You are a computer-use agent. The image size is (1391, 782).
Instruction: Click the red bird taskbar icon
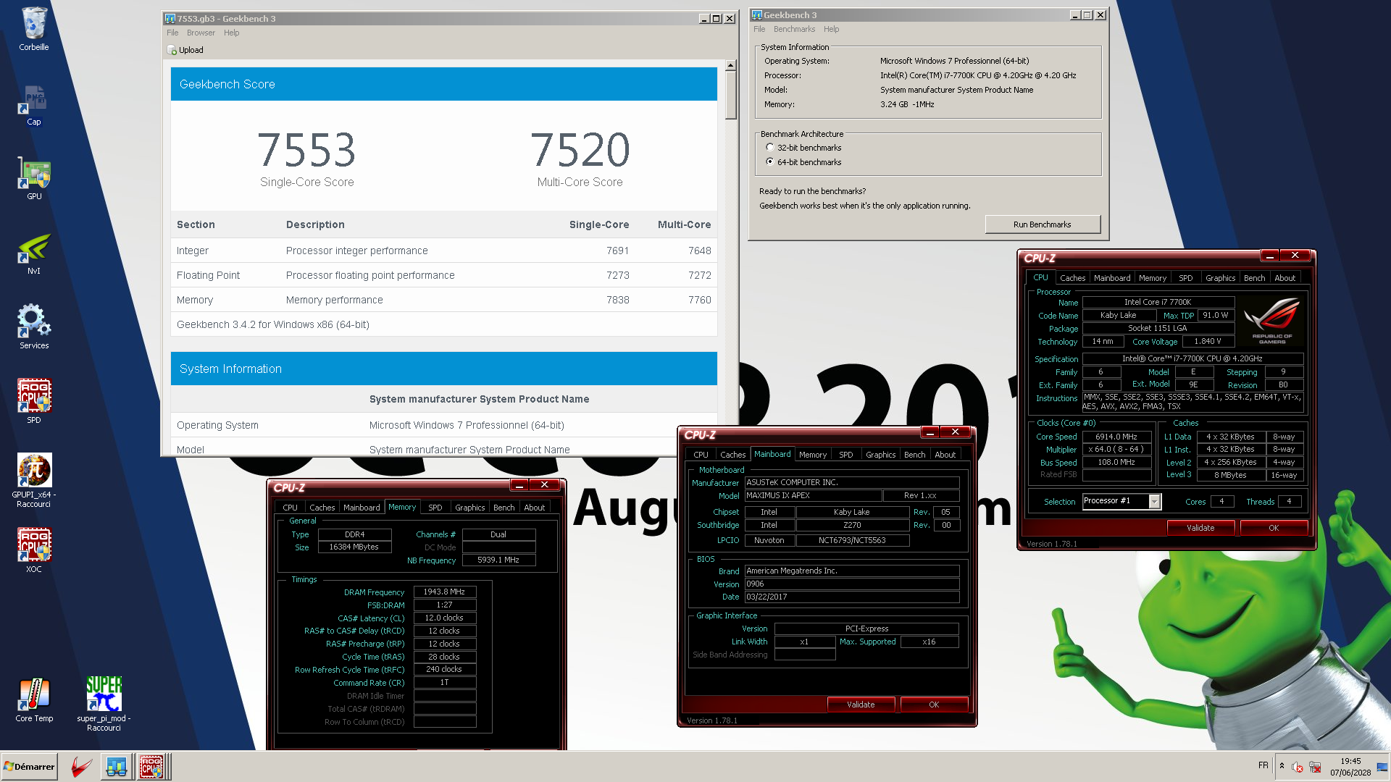[x=81, y=767]
